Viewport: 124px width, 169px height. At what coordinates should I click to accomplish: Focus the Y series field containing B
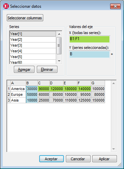pyautogui.click(x=90, y=54)
